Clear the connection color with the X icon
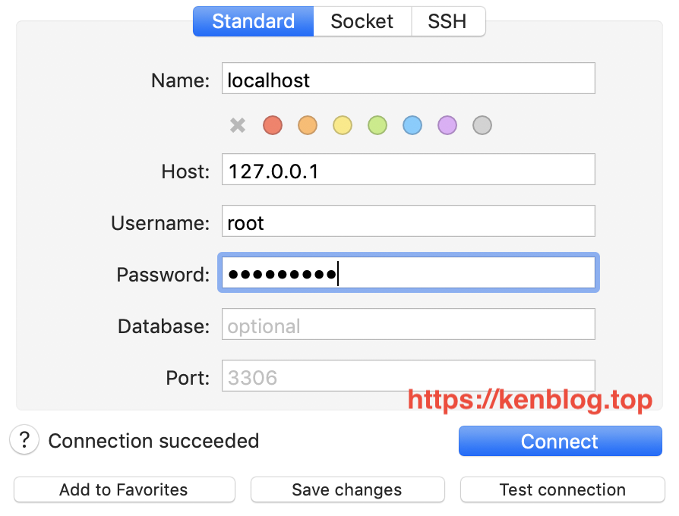 pos(237,125)
